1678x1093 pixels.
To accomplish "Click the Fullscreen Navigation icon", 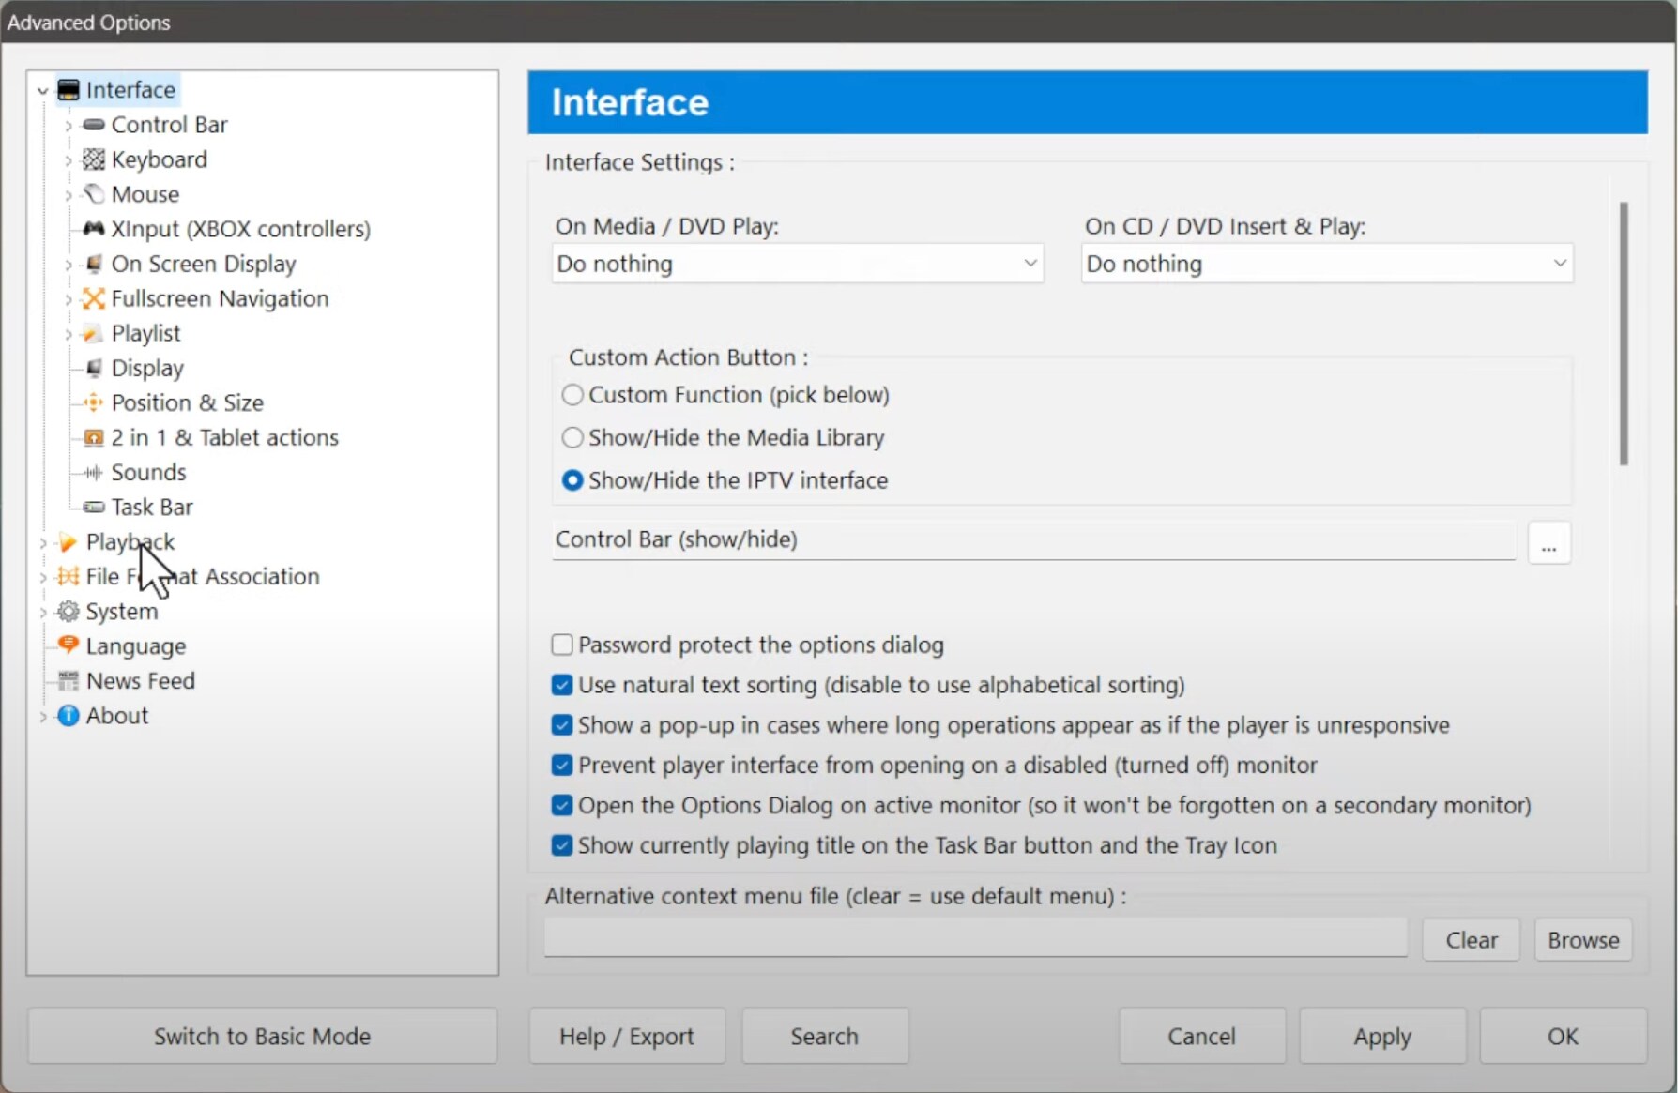I will coord(94,298).
